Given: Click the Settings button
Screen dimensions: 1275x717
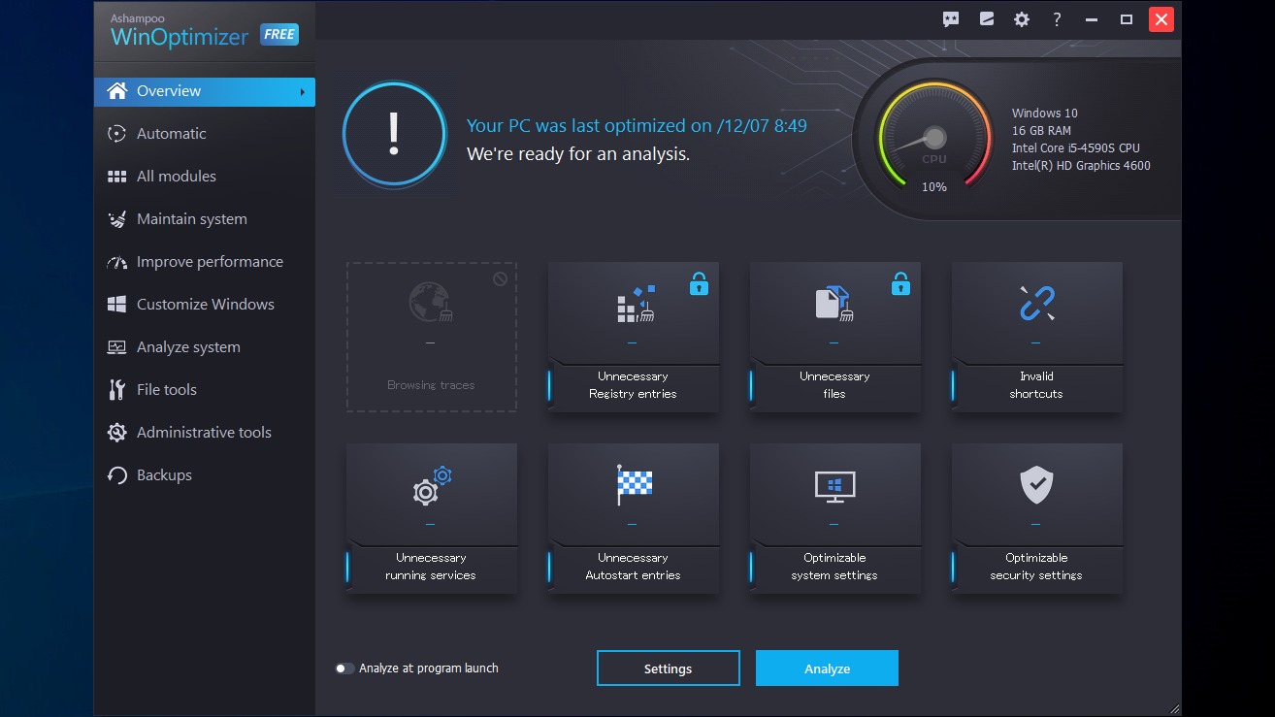Looking at the screenshot, I should [668, 668].
